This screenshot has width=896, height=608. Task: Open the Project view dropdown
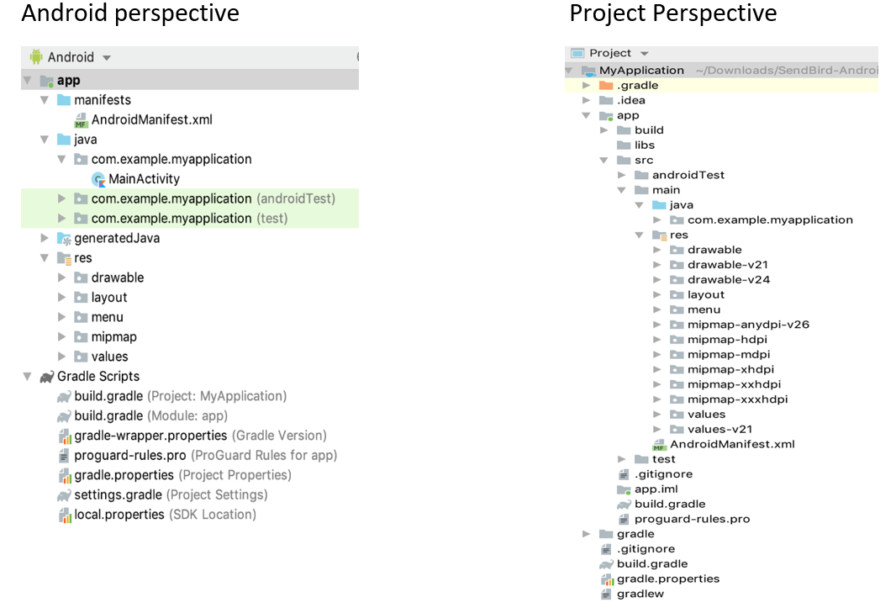pyautogui.click(x=644, y=54)
